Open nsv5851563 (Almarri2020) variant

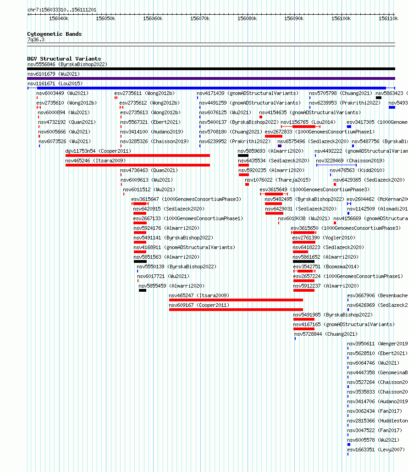(x=166, y=257)
